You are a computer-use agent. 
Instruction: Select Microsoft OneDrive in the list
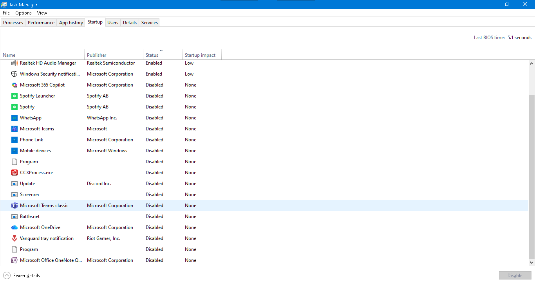tap(40, 227)
